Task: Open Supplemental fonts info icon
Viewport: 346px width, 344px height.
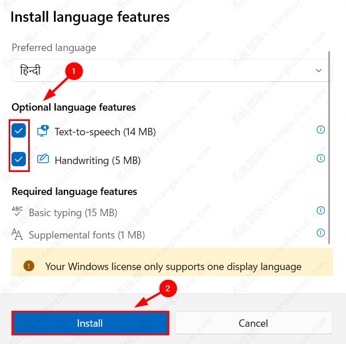Action: 321,233
